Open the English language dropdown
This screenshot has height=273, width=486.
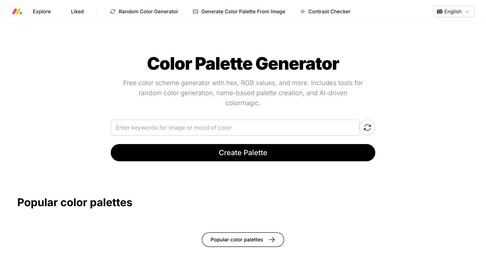[453, 11]
